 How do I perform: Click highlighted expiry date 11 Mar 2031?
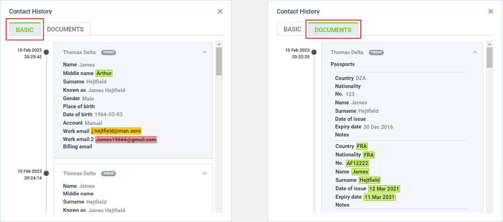(x=379, y=197)
